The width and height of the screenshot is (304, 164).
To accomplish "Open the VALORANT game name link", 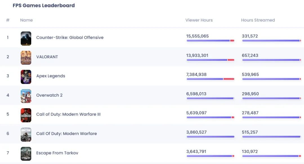I will [x=47, y=57].
